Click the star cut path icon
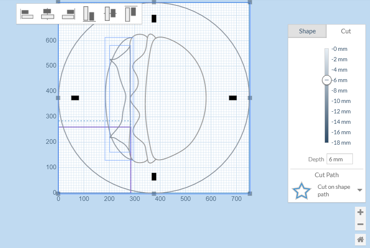This screenshot has width=370, height=248. pos(301,191)
